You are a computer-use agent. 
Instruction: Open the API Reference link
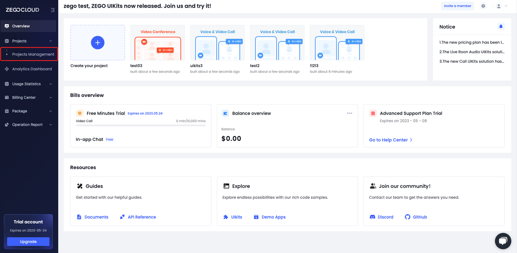tap(142, 217)
